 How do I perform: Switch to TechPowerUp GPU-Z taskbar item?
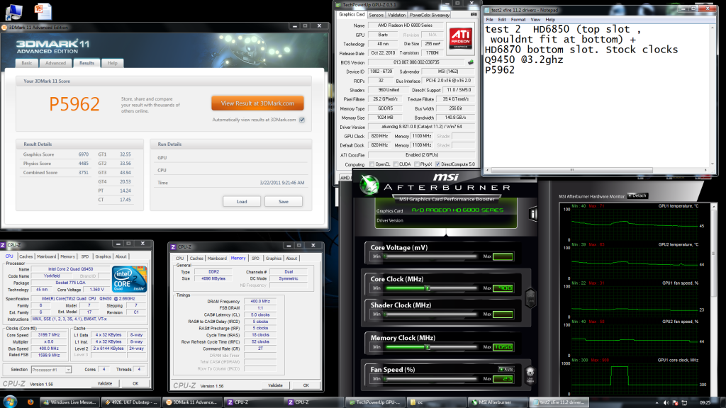(x=375, y=402)
